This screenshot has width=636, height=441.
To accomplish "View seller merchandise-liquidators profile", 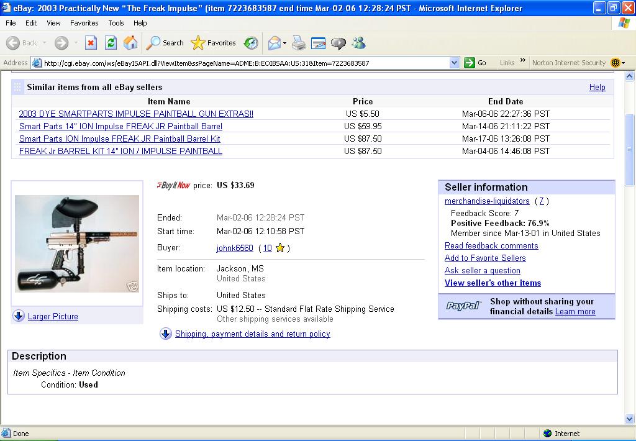I will tap(487, 201).
